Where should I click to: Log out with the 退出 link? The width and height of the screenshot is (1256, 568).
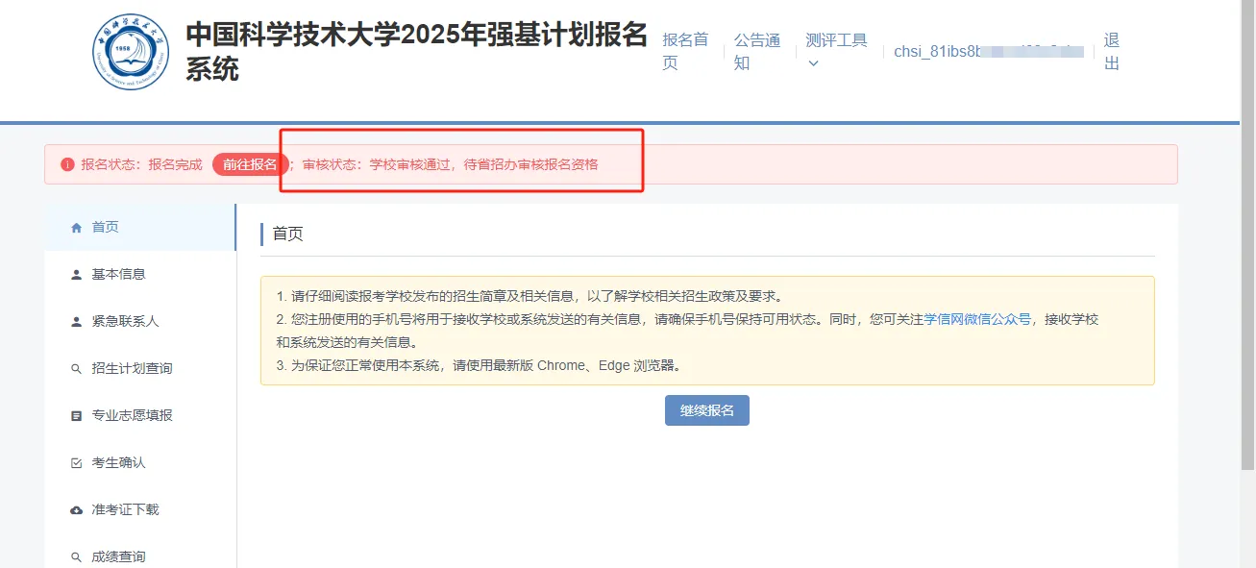tap(1112, 52)
